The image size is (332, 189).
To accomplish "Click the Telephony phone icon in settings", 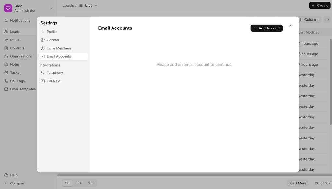I will tap(43, 73).
